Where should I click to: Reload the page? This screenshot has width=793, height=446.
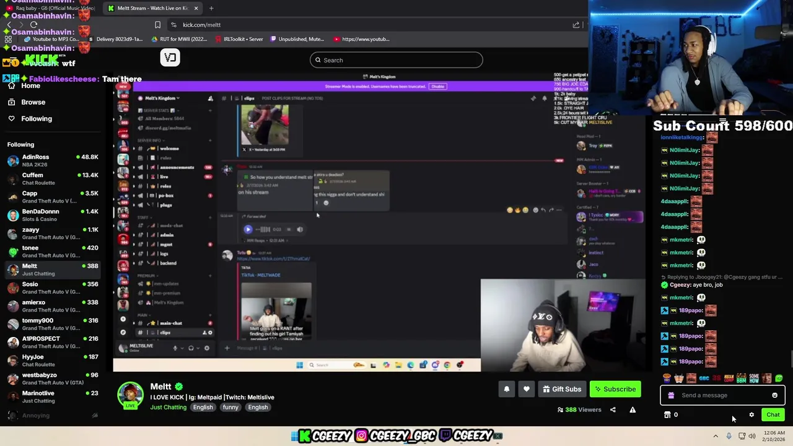(34, 25)
